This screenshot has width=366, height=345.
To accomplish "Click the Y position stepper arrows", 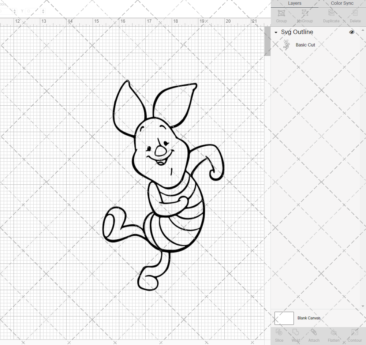I will tap(43, 11).
